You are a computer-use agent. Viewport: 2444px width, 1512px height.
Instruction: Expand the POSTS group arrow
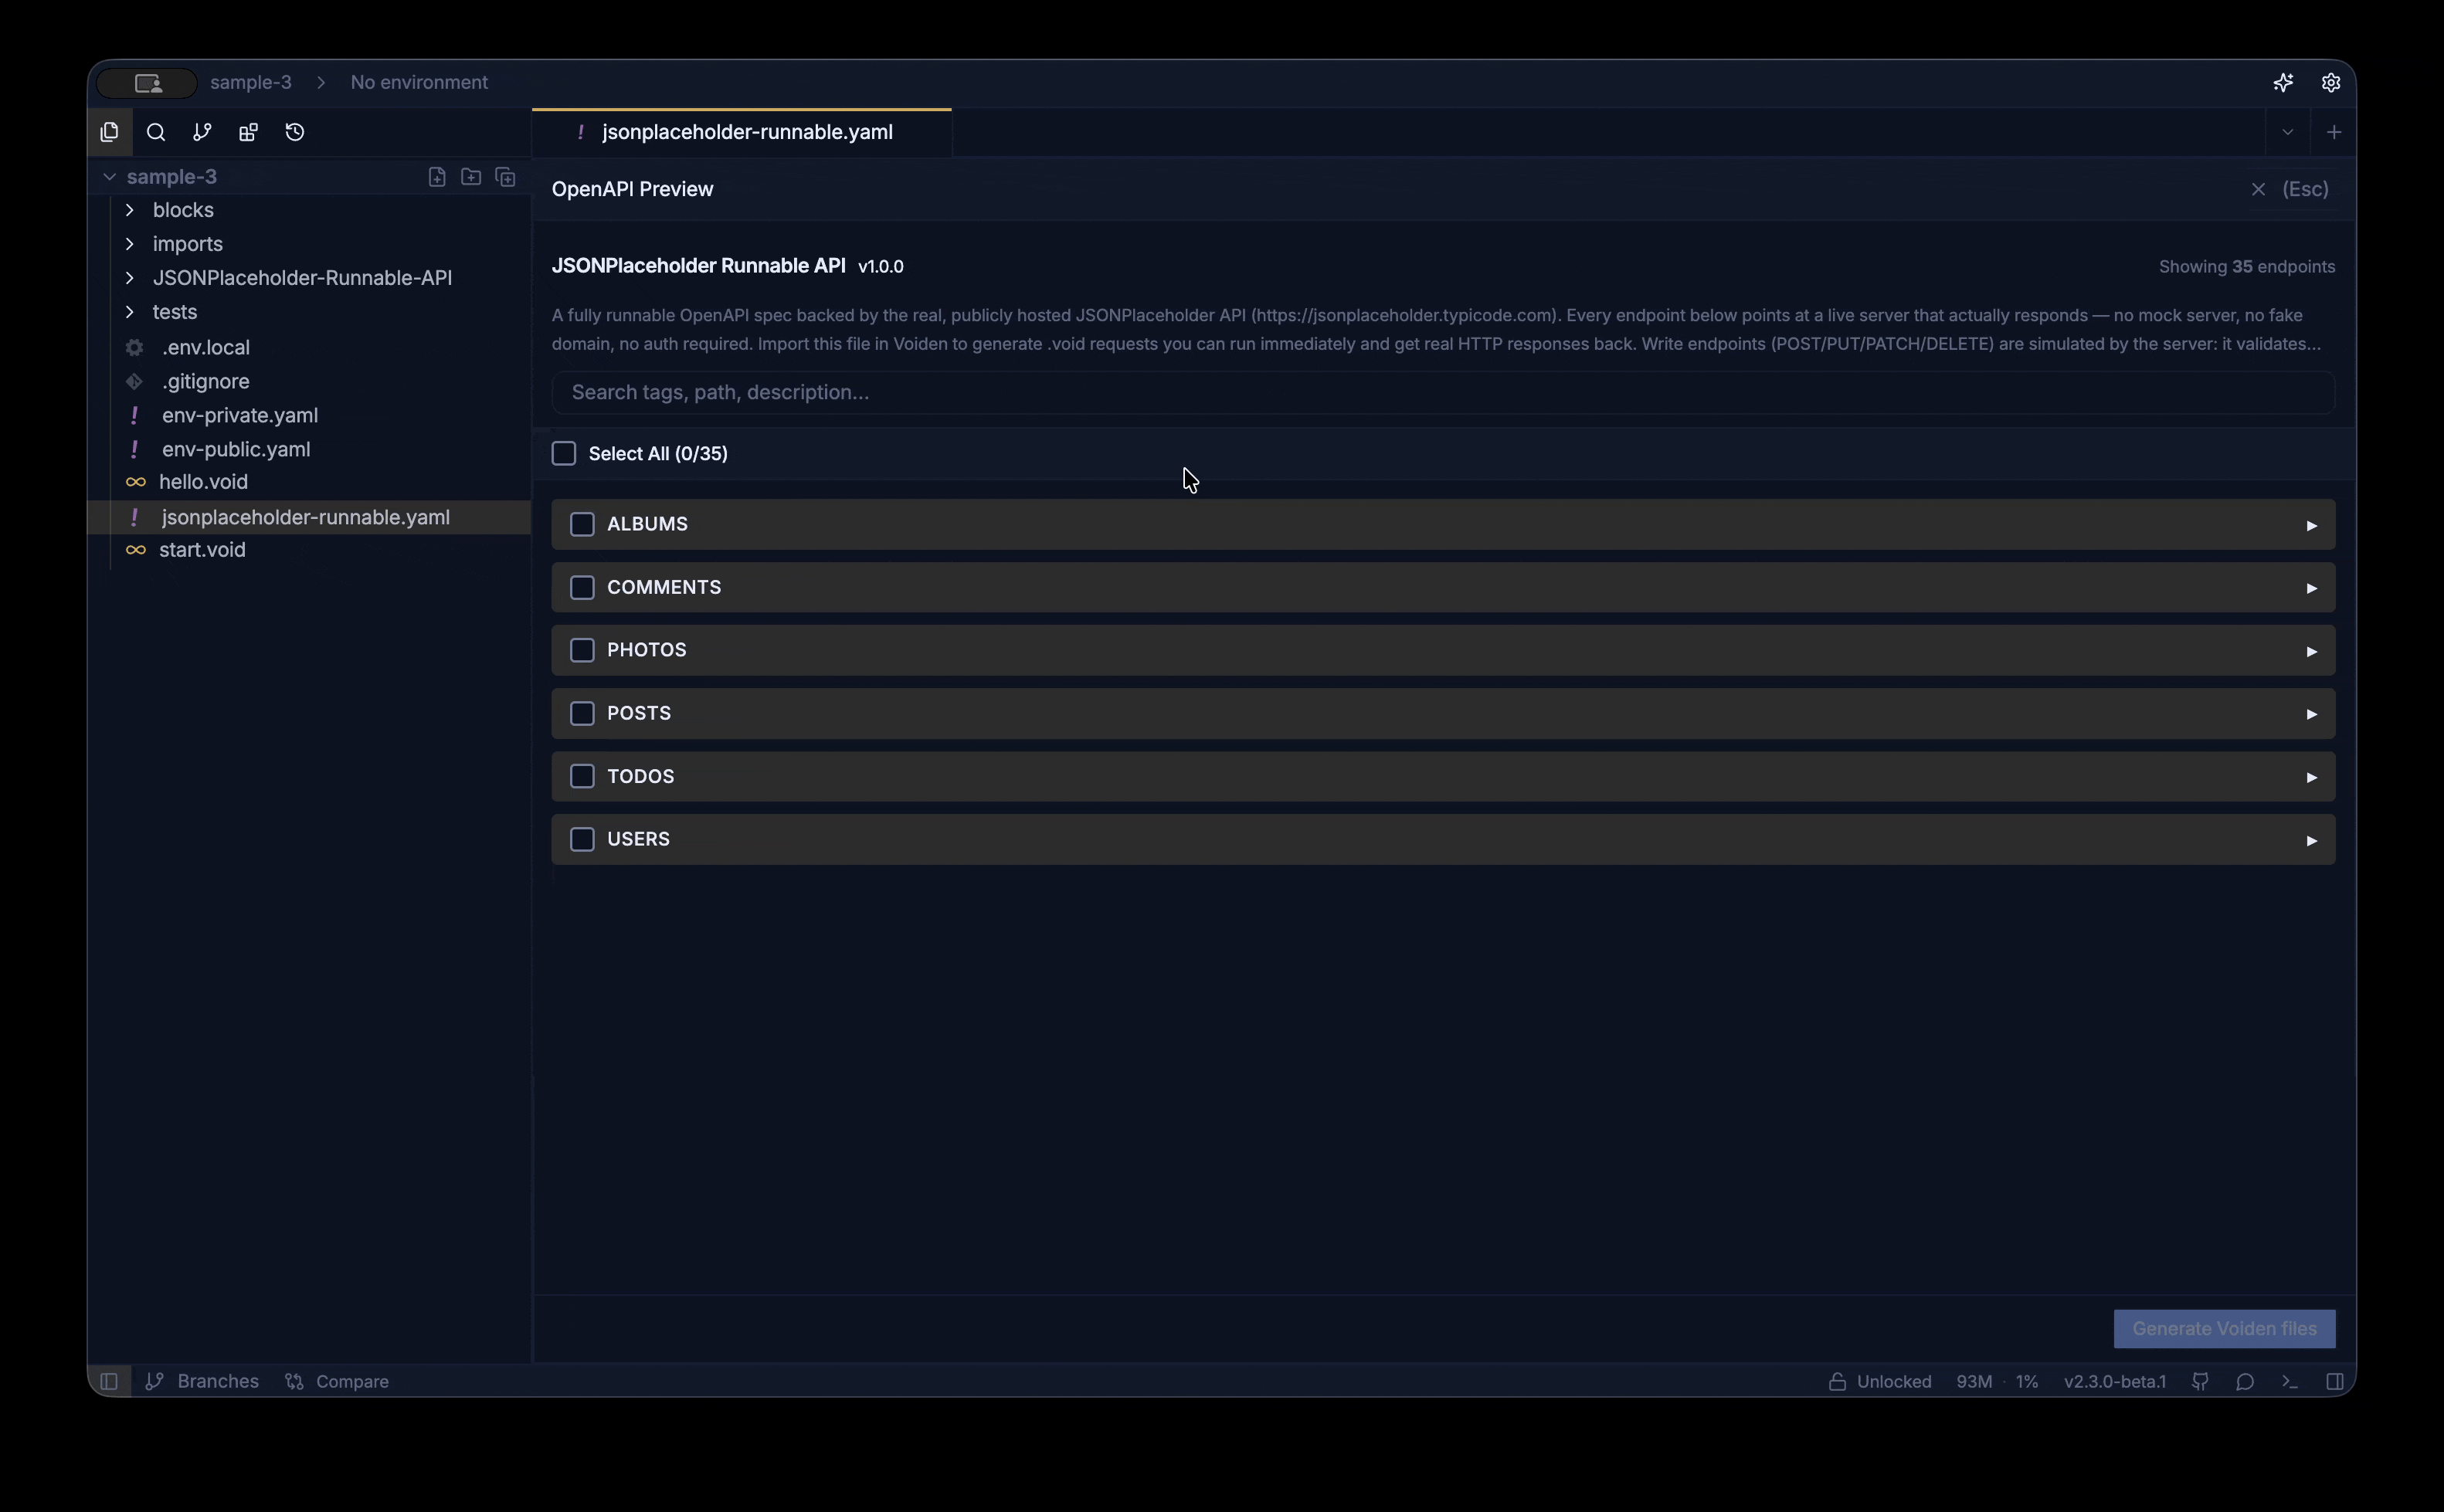tap(2311, 714)
